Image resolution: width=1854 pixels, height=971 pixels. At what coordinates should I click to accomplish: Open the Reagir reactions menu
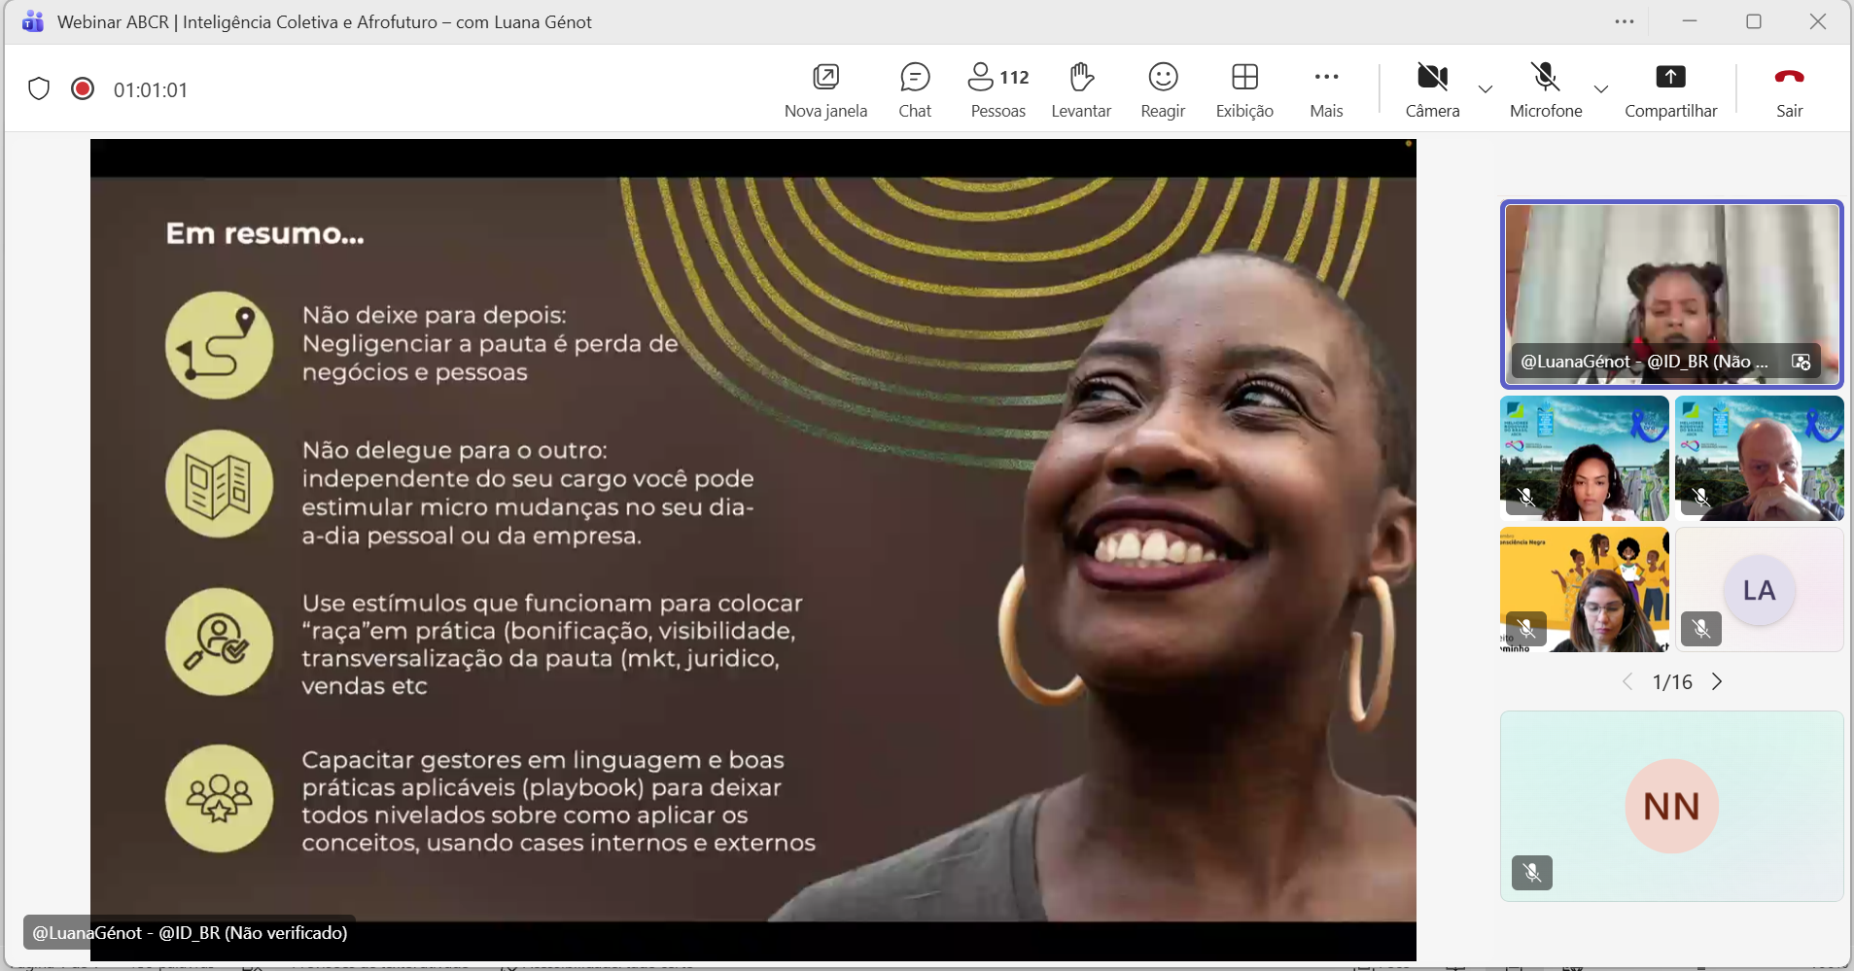click(x=1163, y=89)
